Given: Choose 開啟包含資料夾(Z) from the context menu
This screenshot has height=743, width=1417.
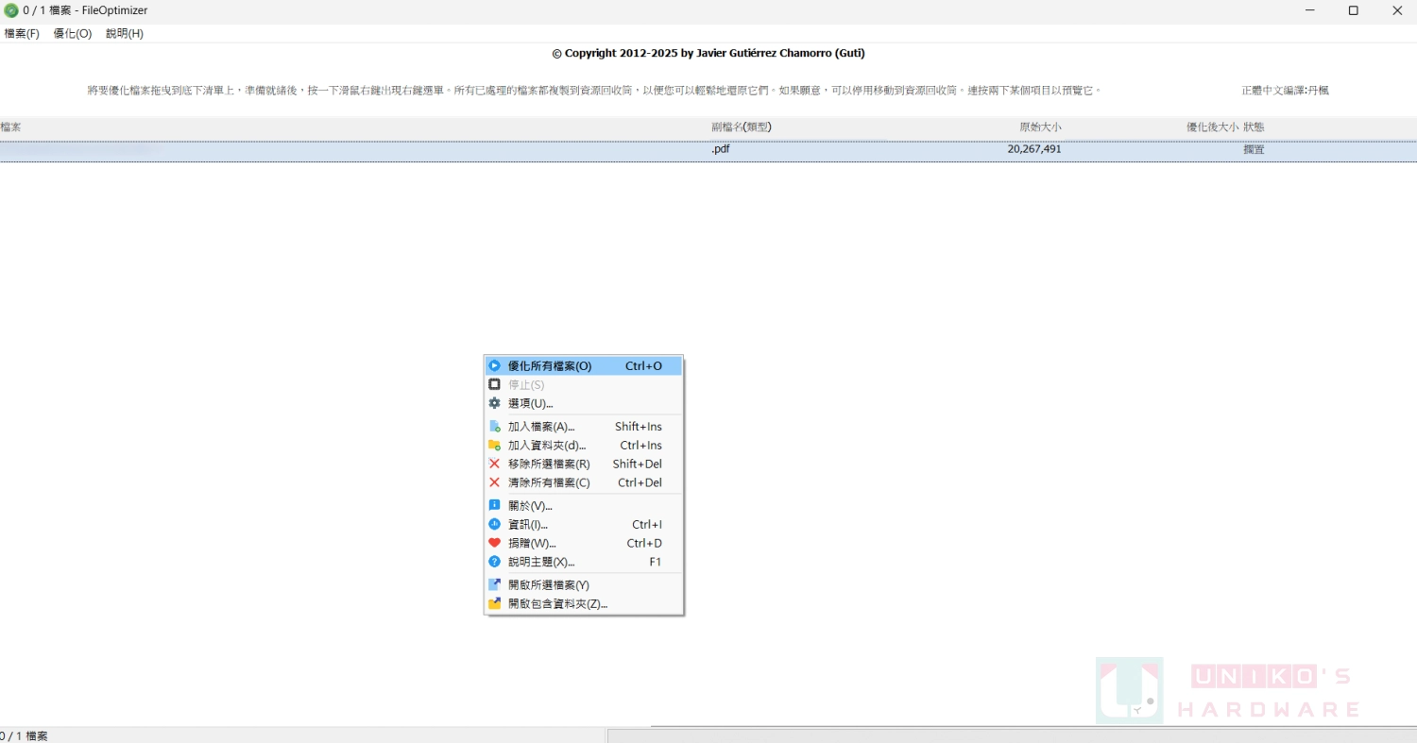Looking at the screenshot, I should 557,604.
